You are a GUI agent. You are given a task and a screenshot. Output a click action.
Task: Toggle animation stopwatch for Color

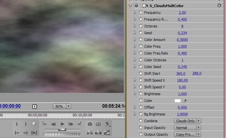point(141,101)
